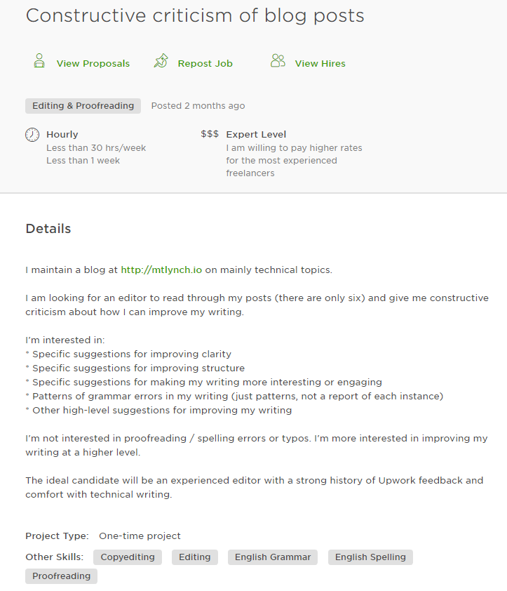The image size is (507, 591).
Task: Click the View Proposals person icon
Action: click(39, 61)
